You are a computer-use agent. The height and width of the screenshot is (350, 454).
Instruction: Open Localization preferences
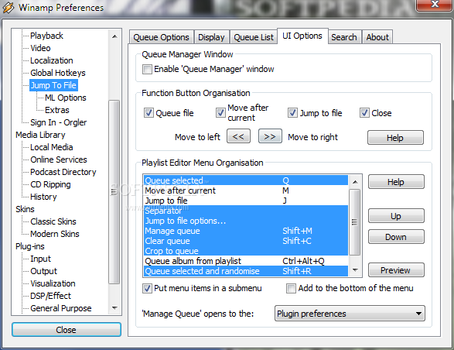pyautogui.click(x=52, y=60)
